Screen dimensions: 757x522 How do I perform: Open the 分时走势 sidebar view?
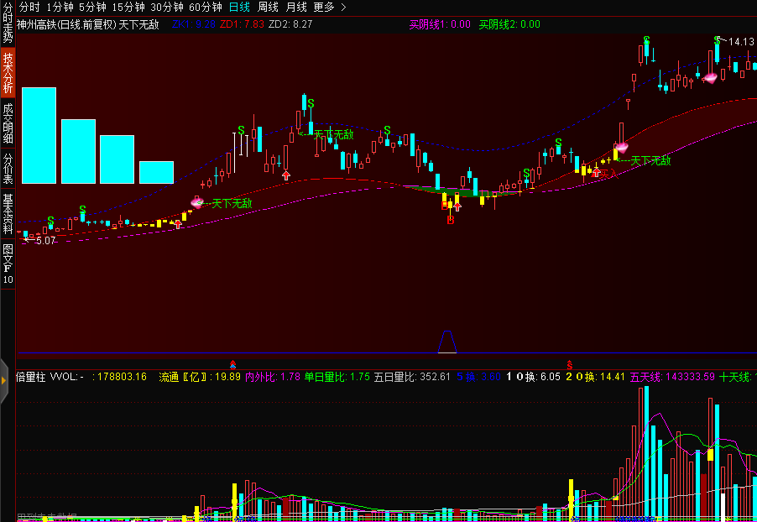click(8, 22)
